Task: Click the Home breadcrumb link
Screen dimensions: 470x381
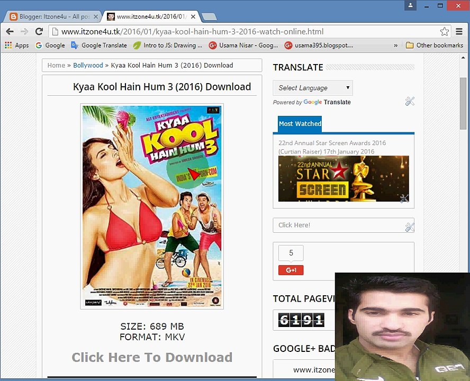Action: 56,65
